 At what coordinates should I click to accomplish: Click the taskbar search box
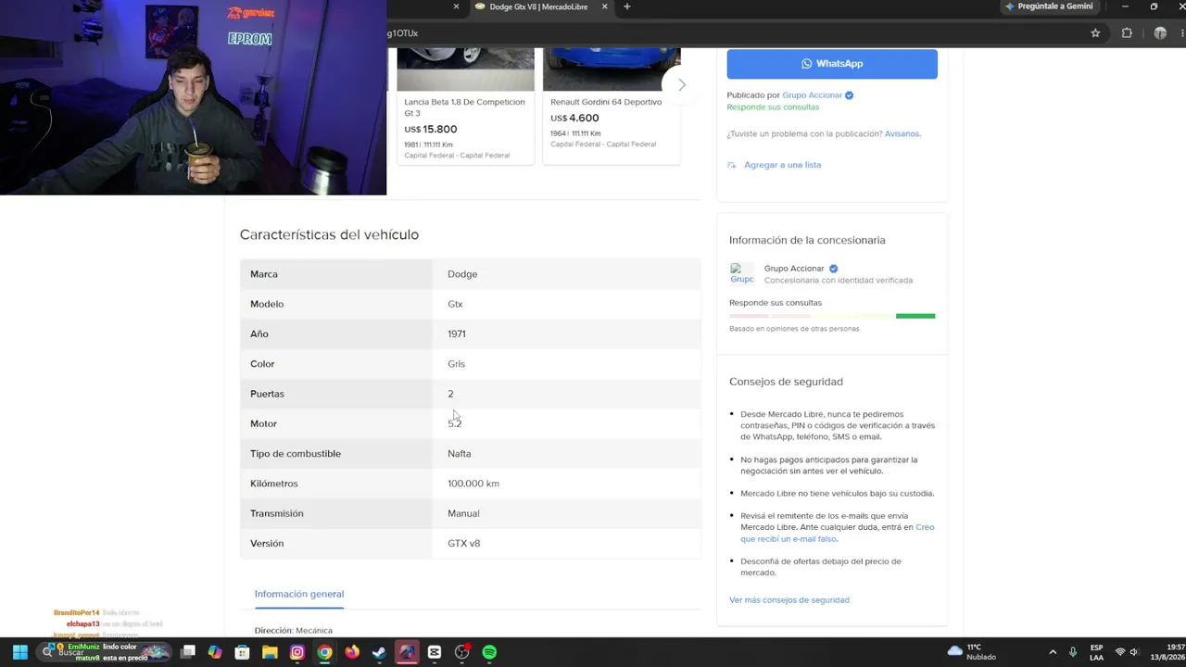point(105,652)
